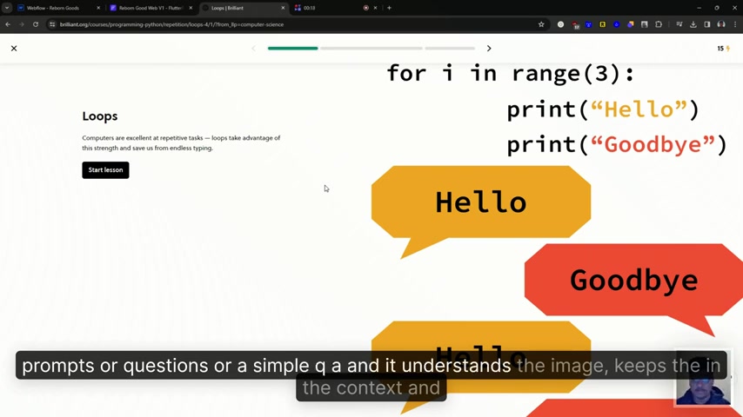Click the 'Computers are excellent at repetitive tasks' description
The image size is (743, 417).
point(181,143)
